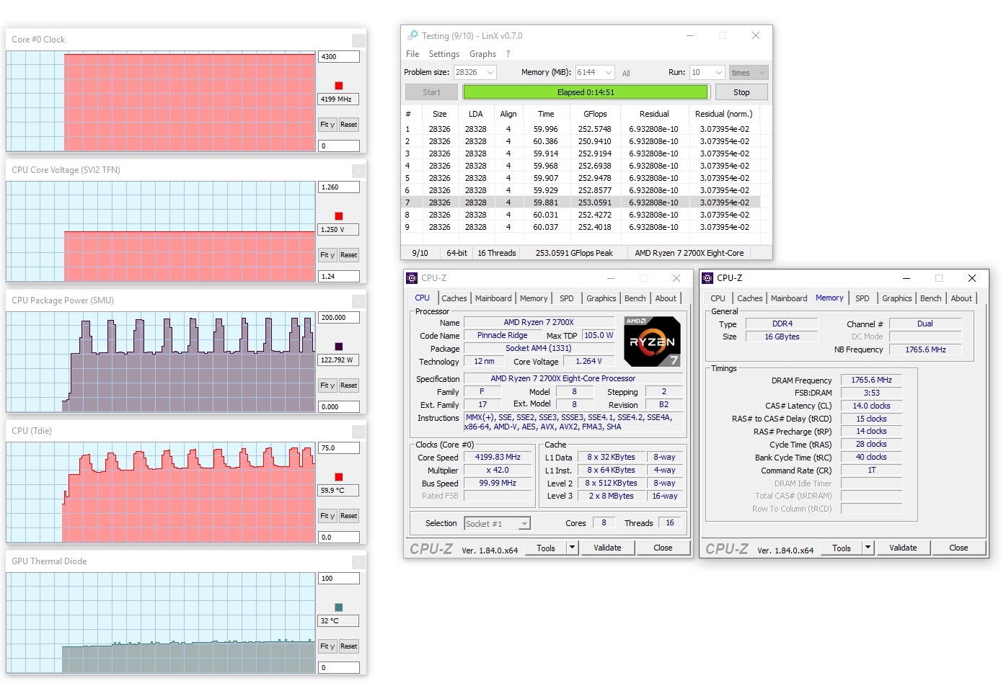Open the ? help menu in LinX

pos(508,54)
